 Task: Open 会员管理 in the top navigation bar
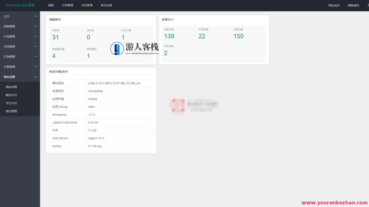pos(87,5)
